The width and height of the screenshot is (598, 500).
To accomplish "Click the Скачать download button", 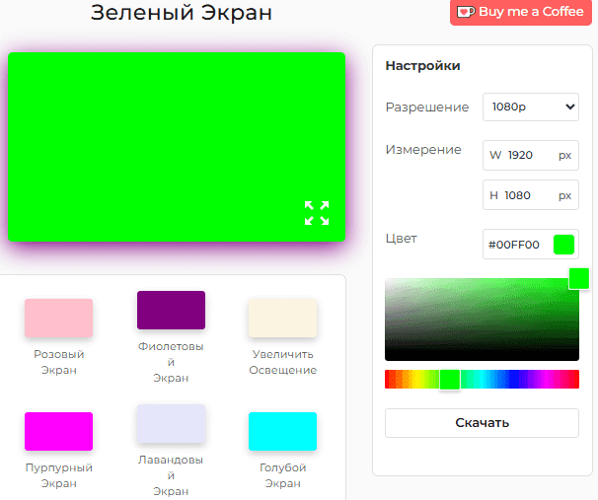I will click(x=482, y=423).
